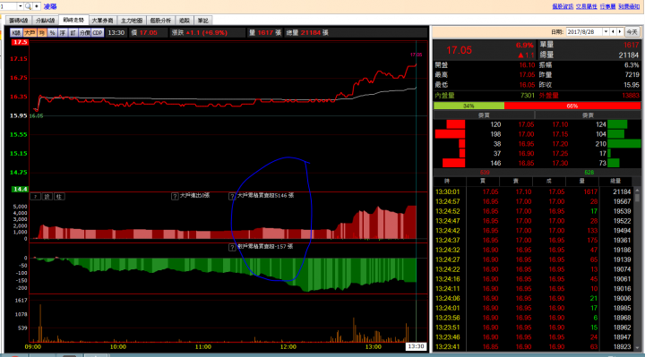The image size is (645, 357).
Task: Go to previous date with left arrow
Action: pyautogui.click(x=613, y=31)
